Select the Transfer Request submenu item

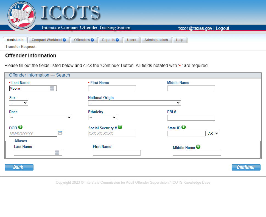tap(20, 47)
